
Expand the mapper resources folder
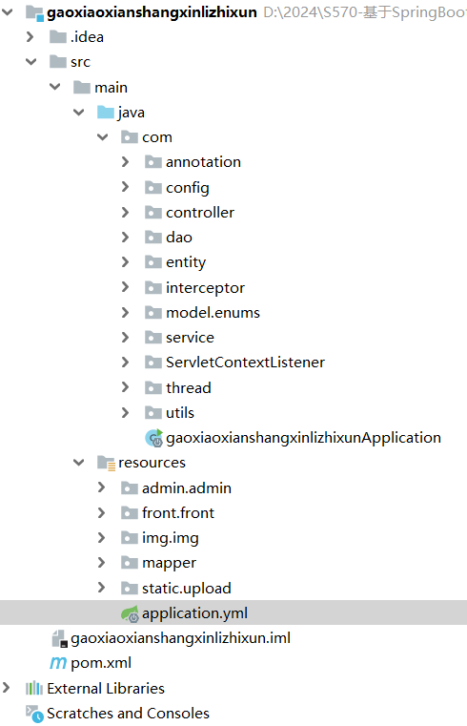[101, 563]
